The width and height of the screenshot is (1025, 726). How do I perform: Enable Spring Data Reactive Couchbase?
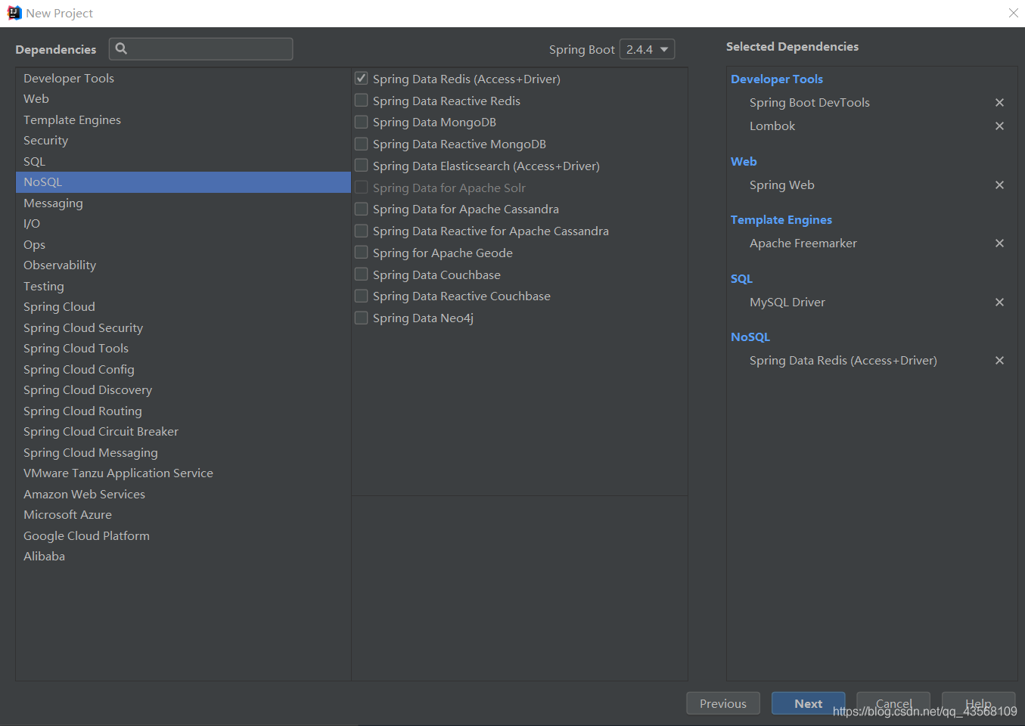point(362,296)
